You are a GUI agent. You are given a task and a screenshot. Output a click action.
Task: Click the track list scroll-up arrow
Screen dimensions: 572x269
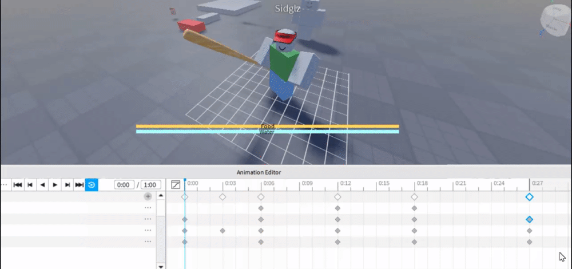click(x=161, y=196)
